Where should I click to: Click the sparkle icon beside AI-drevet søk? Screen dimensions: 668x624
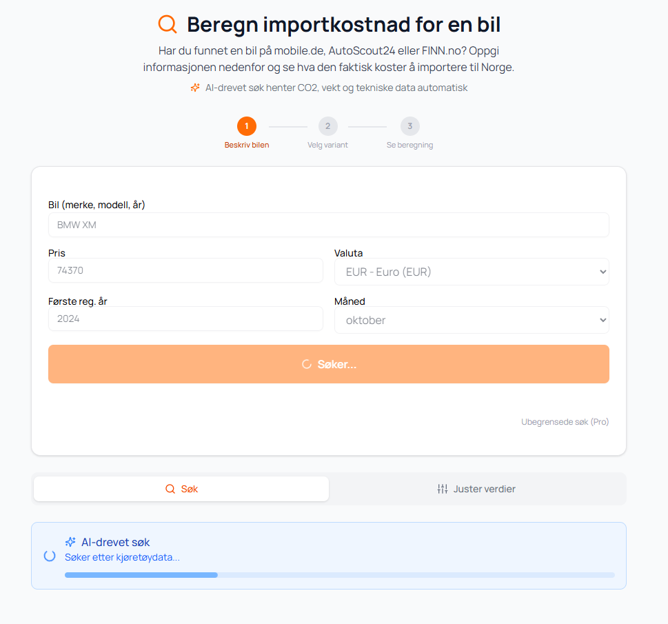[x=70, y=542]
